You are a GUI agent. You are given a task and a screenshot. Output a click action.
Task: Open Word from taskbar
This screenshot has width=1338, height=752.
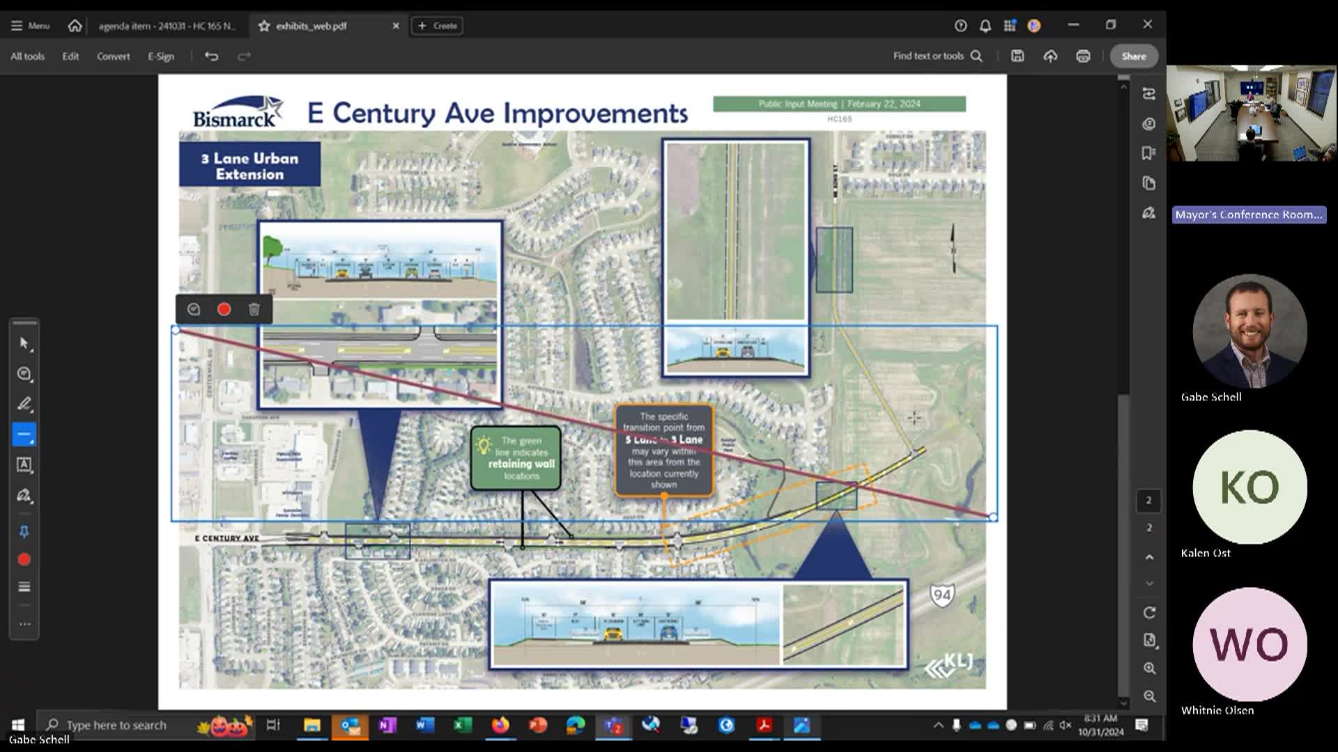coord(425,726)
